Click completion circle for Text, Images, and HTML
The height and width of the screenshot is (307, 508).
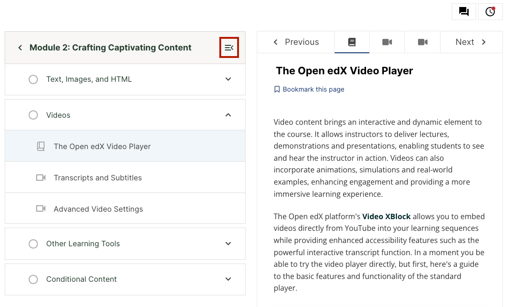[33, 79]
